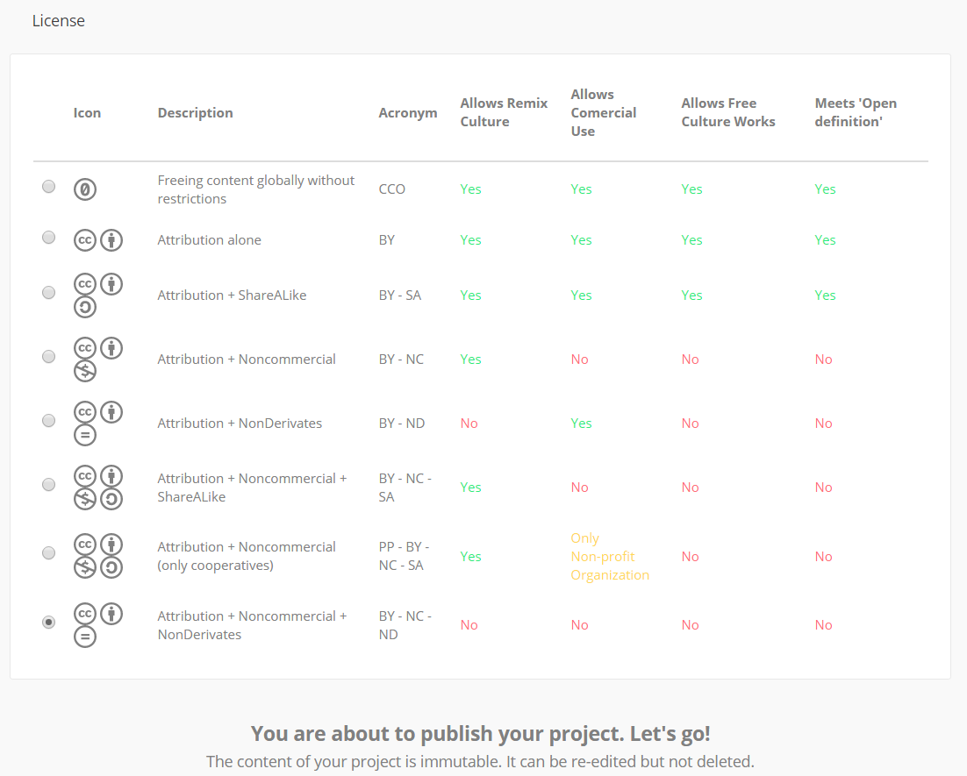Select the Attribution alone radio button
Viewport: 967px width, 776px height.
[x=49, y=238]
